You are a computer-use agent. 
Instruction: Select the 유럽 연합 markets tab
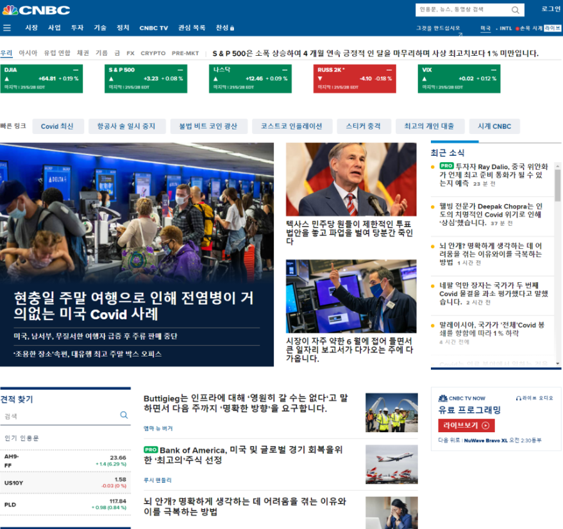coord(57,53)
